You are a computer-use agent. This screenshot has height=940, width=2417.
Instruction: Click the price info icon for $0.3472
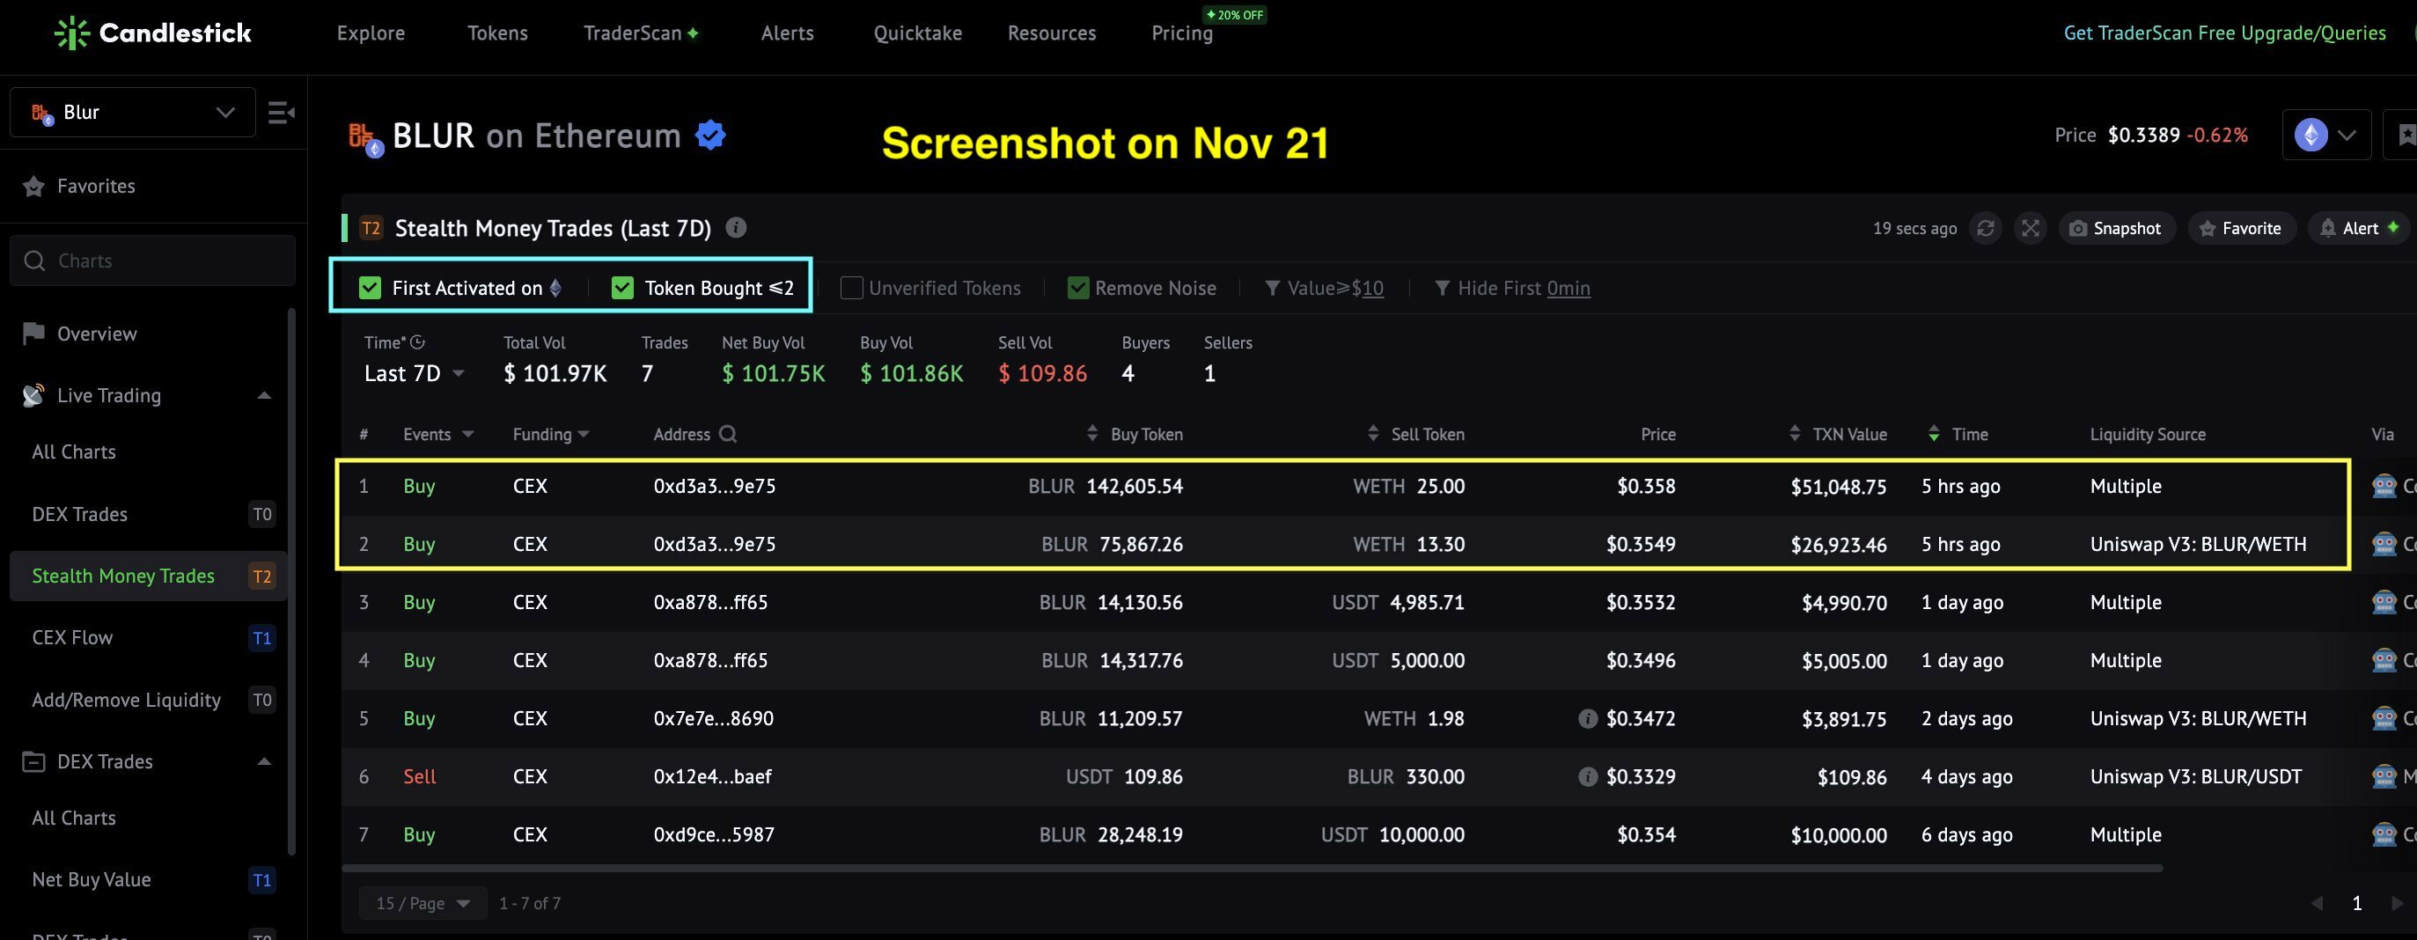[1588, 718]
